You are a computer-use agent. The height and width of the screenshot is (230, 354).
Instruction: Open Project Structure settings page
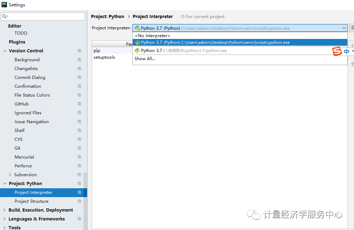tap(32, 201)
